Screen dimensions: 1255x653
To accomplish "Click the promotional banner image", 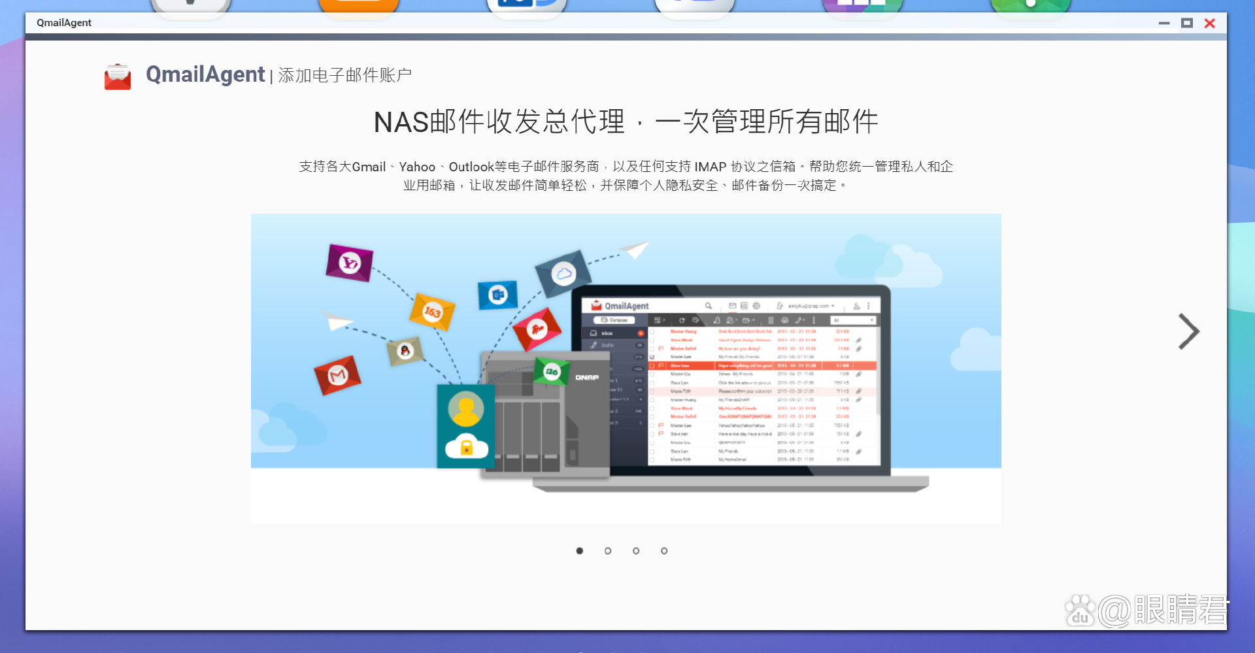I will [x=626, y=369].
